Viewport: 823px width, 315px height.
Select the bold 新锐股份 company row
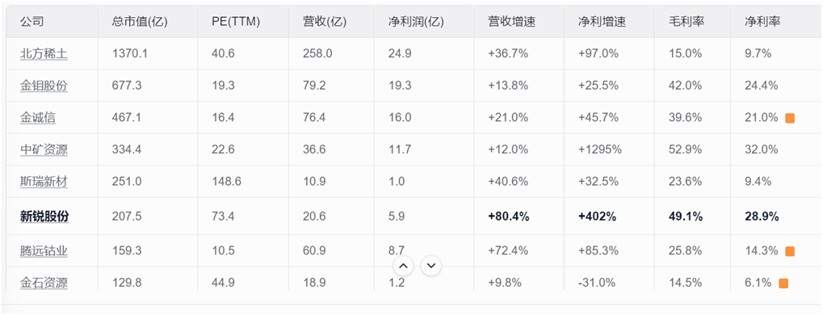point(412,216)
